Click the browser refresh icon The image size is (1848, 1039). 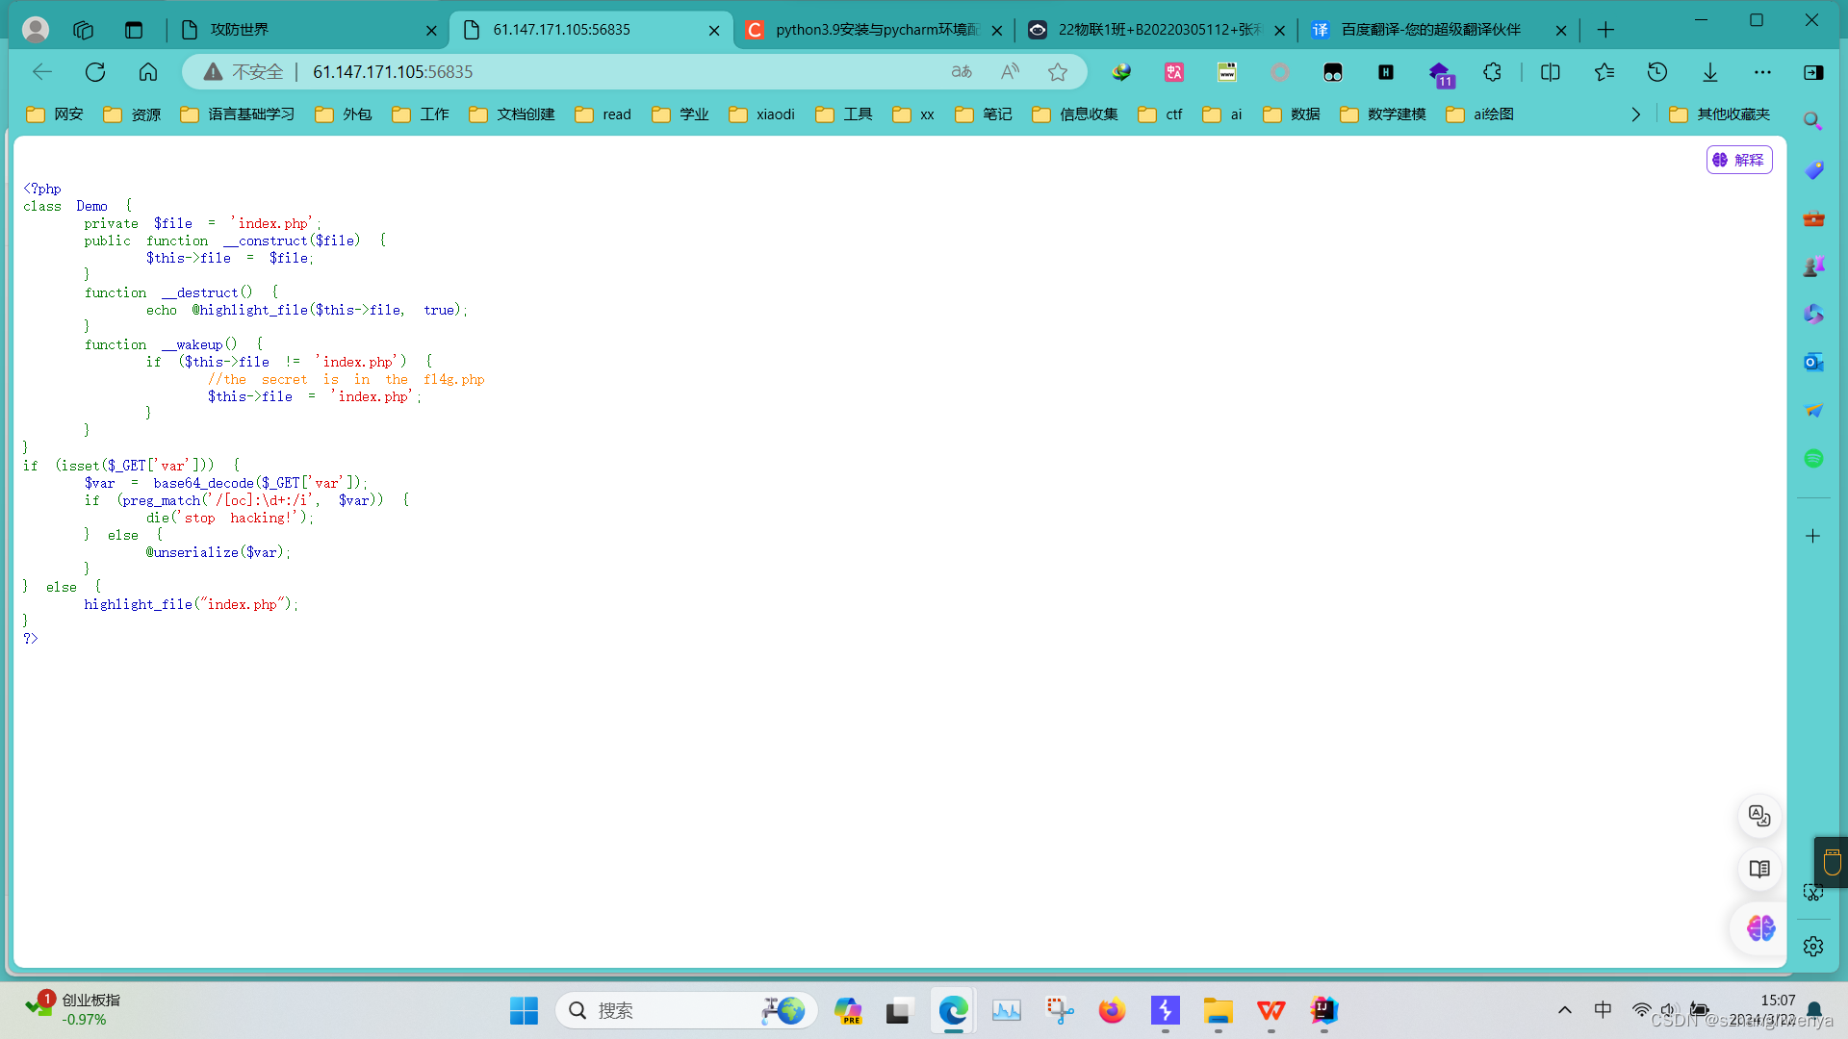pyautogui.click(x=95, y=72)
